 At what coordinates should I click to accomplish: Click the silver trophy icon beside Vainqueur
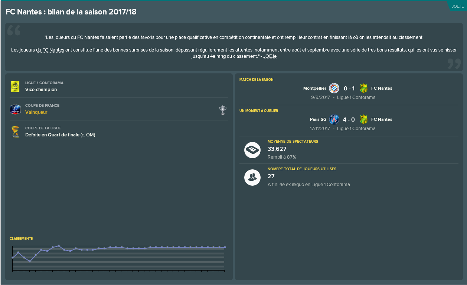coord(222,110)
